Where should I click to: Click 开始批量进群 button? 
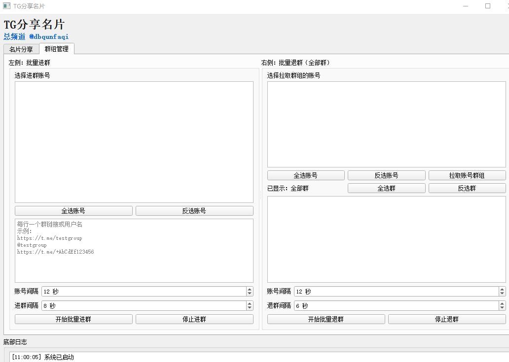[x=73, y=319]
